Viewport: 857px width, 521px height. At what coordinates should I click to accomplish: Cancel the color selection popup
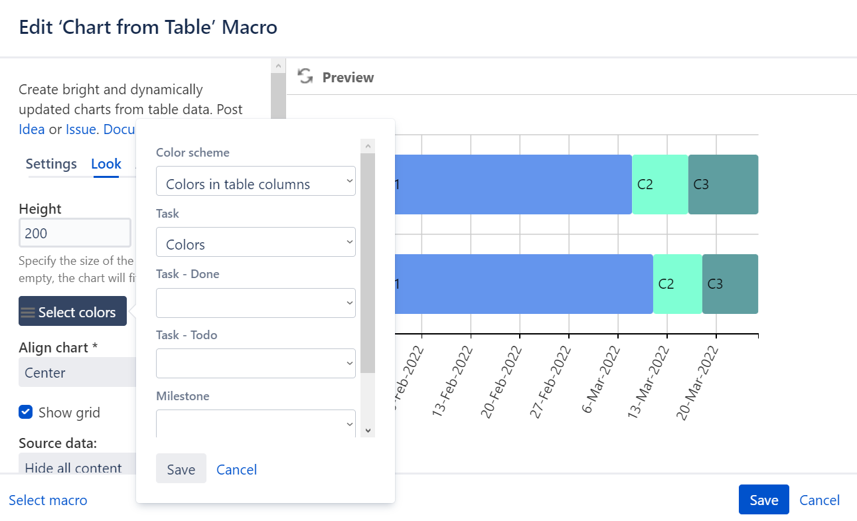click(x=236, y=469)
